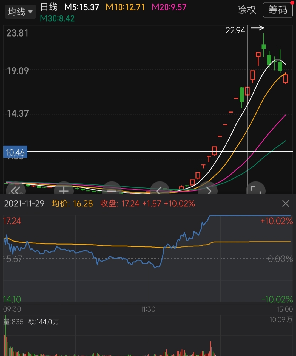
Task: Tap the 14.10 lower price label
Action: [x=12, y=299]
